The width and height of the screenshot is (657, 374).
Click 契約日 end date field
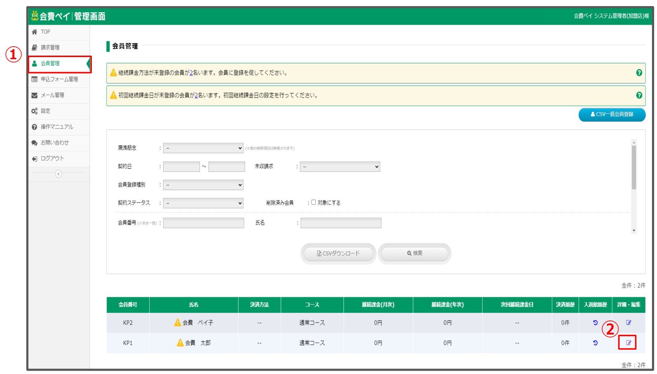pos(227,167)
